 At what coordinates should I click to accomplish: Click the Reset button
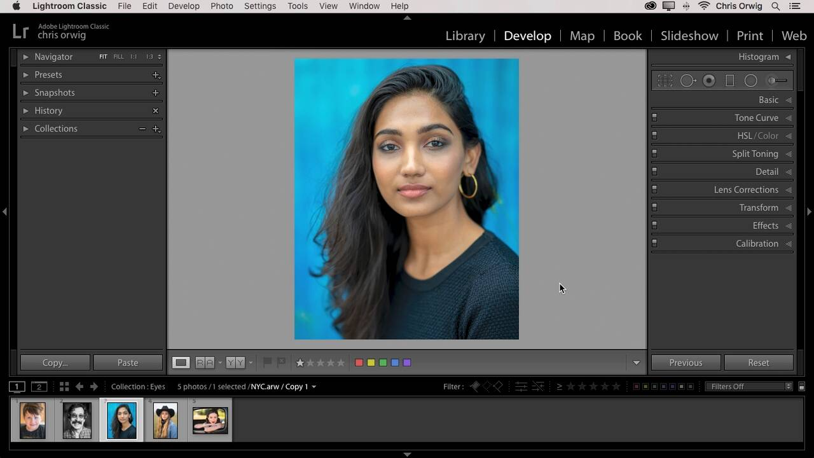click(x=759, y=363)
